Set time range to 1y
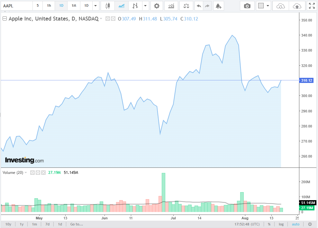This screenshot has height=228, width=318. tap(22, 224)
